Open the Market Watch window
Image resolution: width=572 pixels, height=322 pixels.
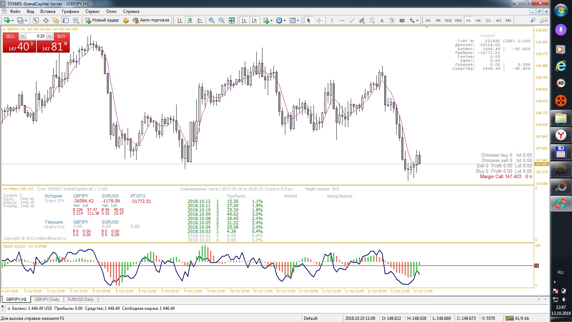(35, 20)
